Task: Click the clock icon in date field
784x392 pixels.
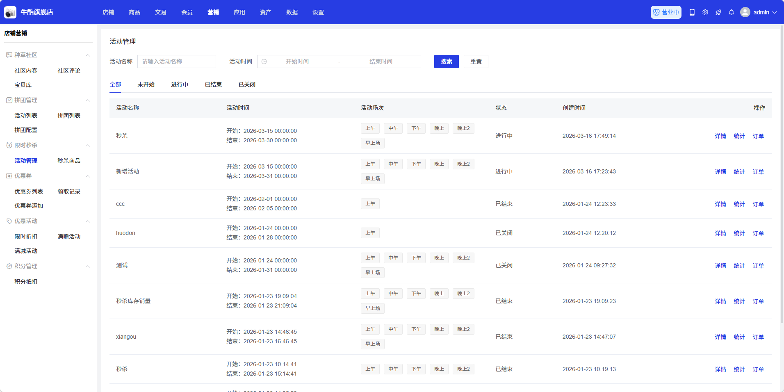Action: (264, 62)
